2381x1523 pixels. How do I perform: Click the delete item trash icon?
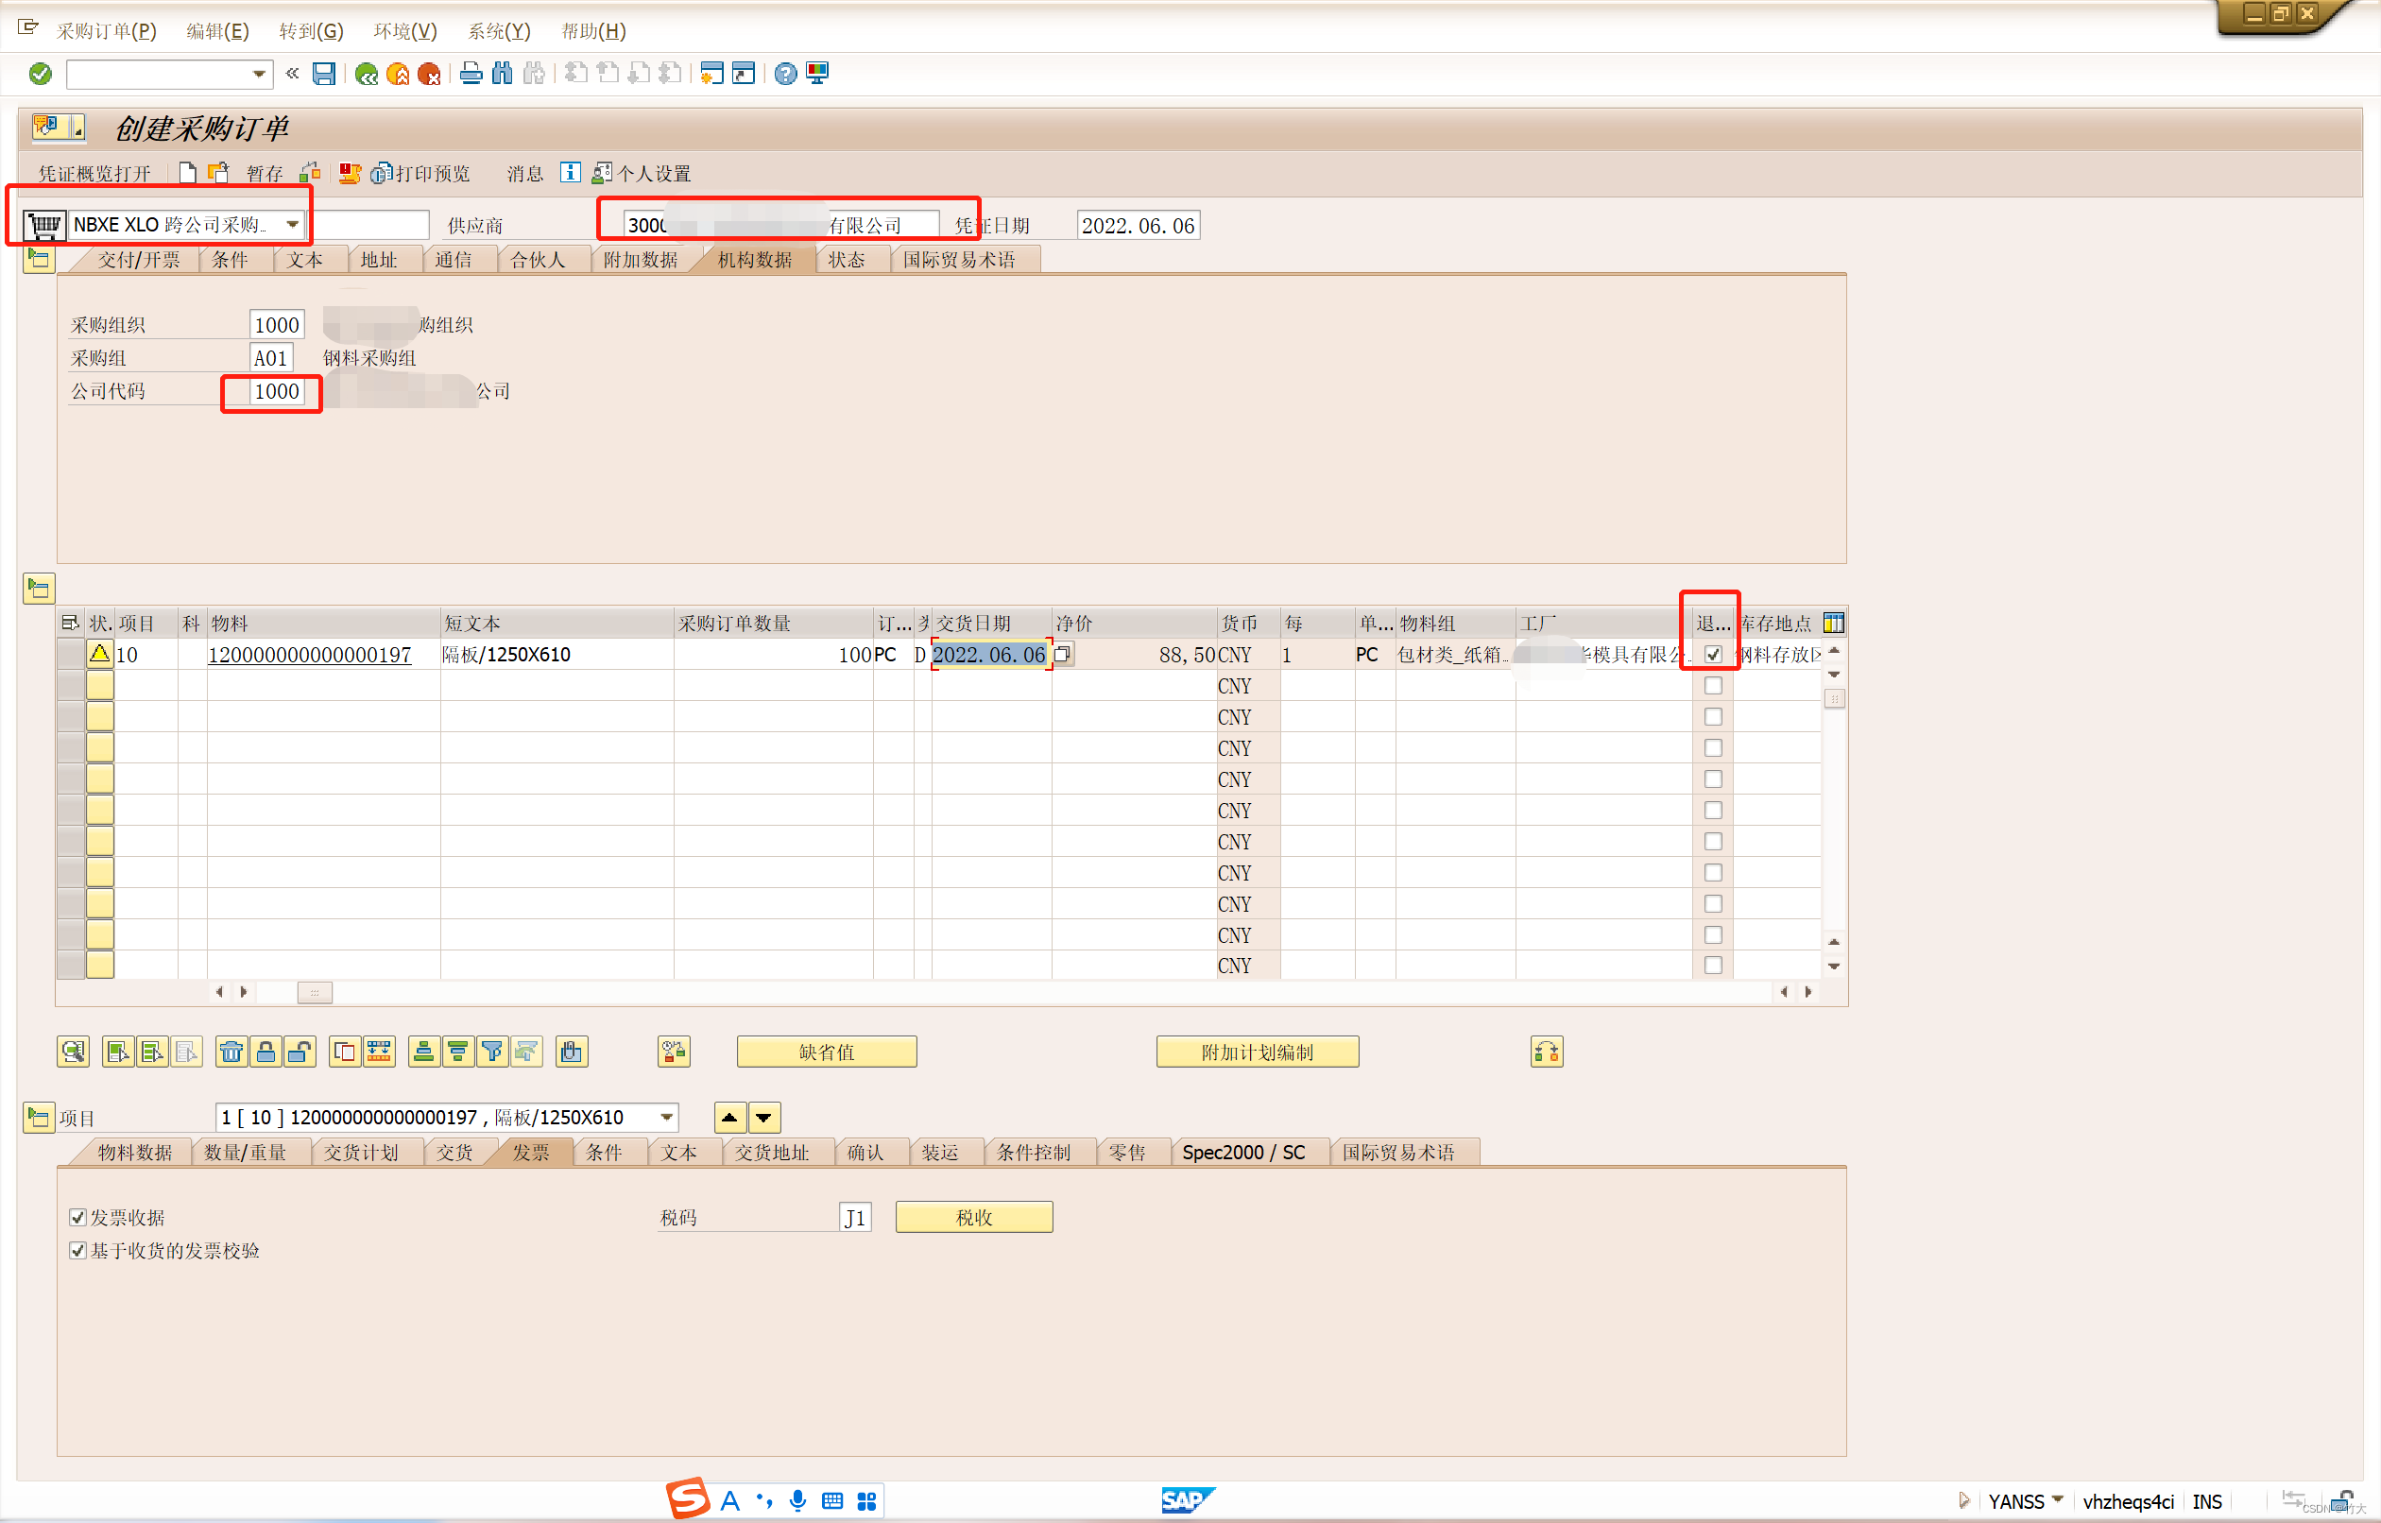pyautogui.click(x=231, y=1052)
